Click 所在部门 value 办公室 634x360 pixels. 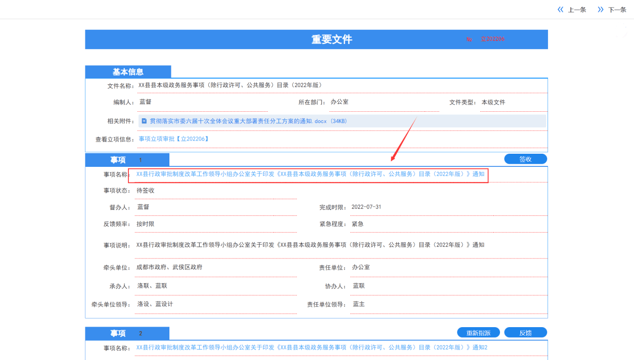[x=339, y=102]
